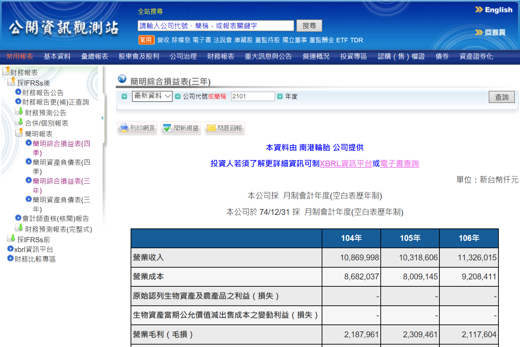Open the 財務報表 menu in navigation bar
Screen dimensions: 520x347
coord(221,57)
